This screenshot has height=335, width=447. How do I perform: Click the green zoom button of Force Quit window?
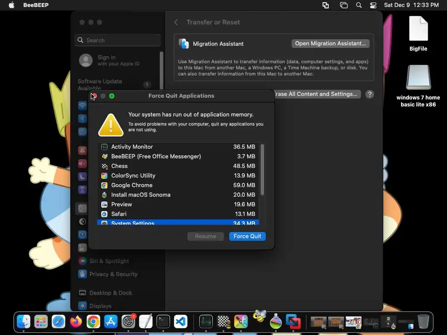[x=112, y=96]
